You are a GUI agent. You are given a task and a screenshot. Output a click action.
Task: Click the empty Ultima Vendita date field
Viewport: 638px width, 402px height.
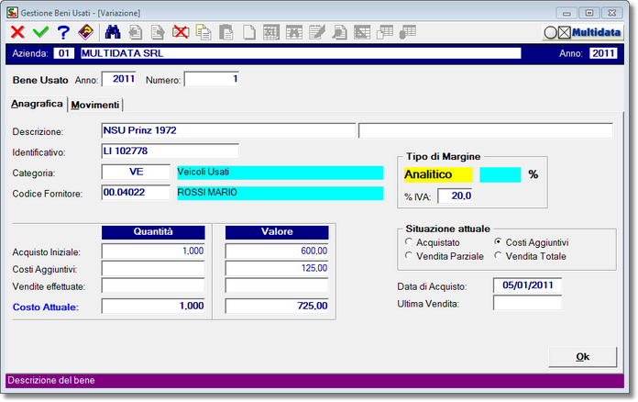[528, 303]
